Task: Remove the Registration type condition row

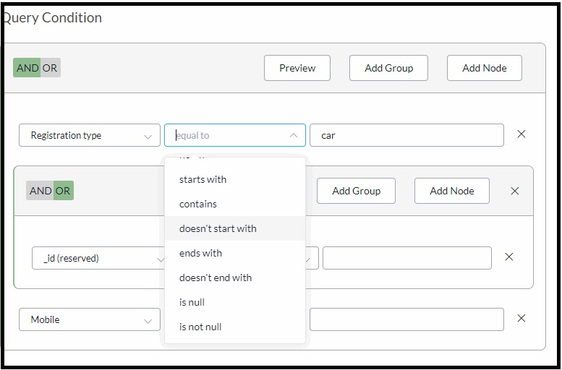Action: point(521,134)
